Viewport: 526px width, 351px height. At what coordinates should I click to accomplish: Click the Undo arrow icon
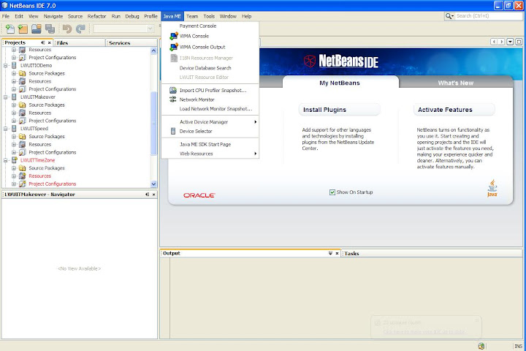pyautogui.click(x=67, y=29)
